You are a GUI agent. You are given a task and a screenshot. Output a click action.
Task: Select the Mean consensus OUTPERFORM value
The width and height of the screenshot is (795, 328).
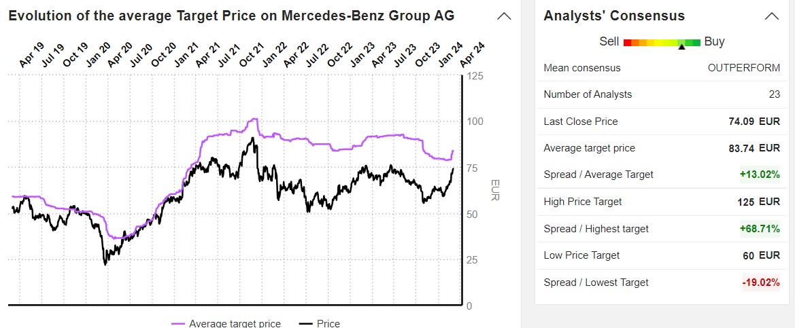[x=744, y=68]
